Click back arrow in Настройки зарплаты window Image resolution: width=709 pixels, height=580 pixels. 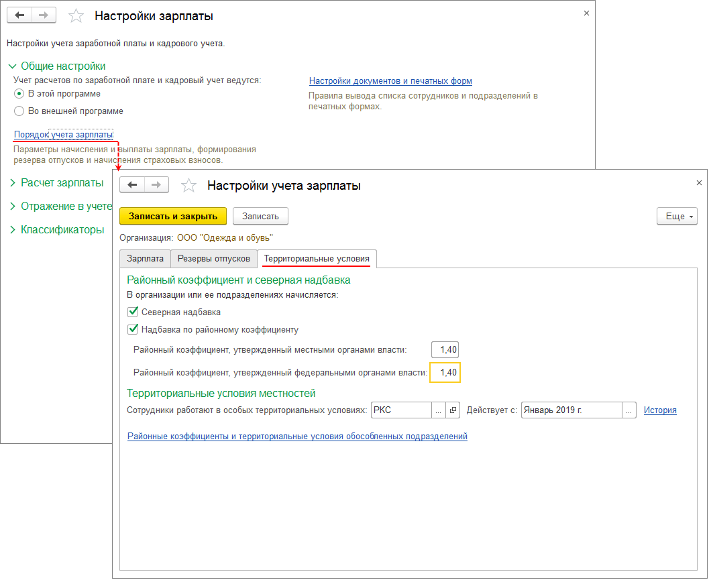[x=19, y=15]
